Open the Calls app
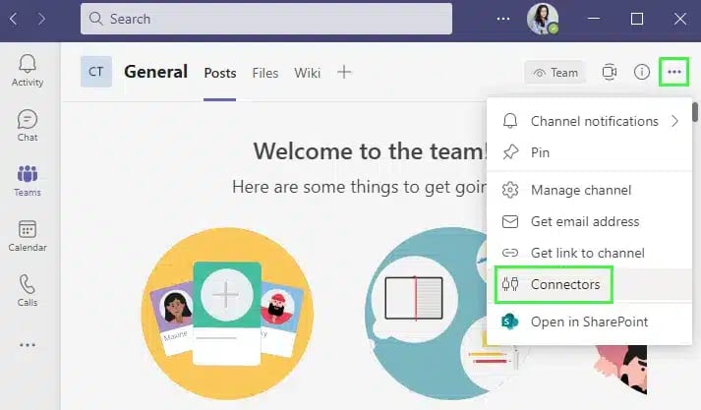This screenshot has height=410, width=701. point(28,291)
